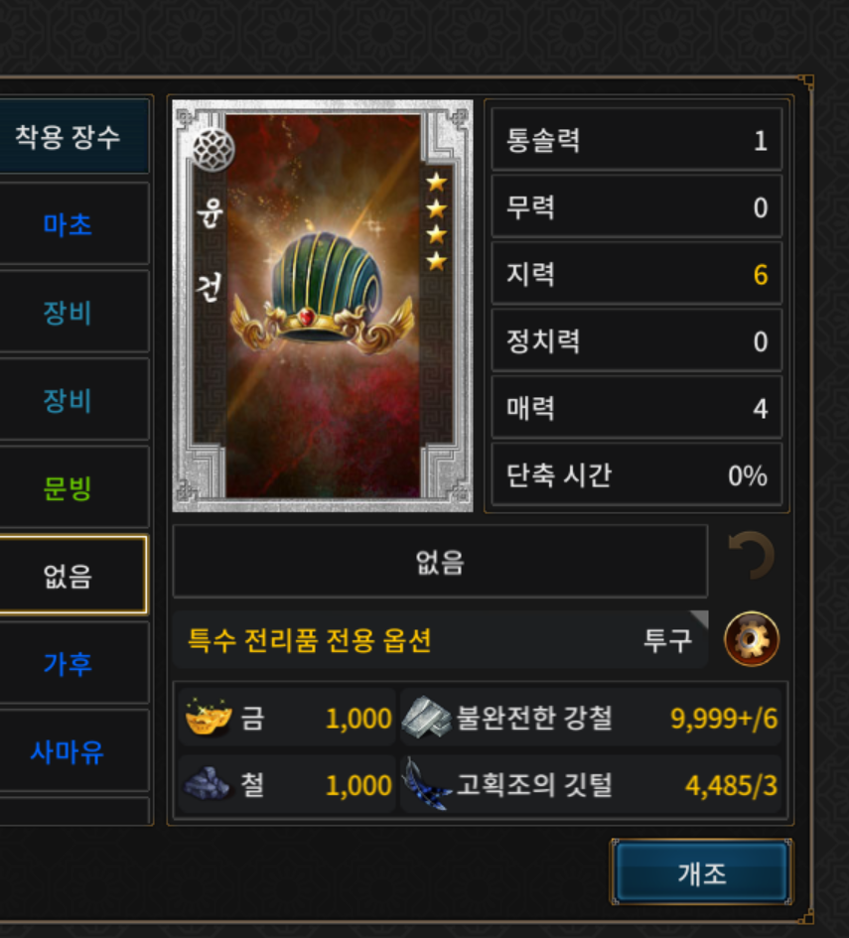
Task: Click the iron ore 철 icon
Action: [207, 783]
